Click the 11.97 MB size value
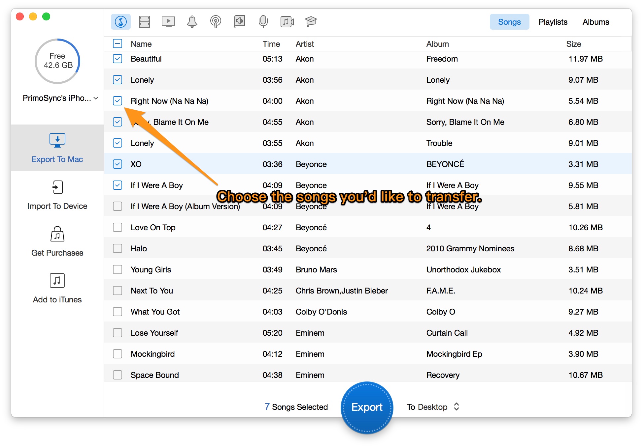 (586, 59)
